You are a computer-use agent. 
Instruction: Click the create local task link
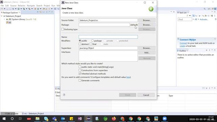pos(182,46)
